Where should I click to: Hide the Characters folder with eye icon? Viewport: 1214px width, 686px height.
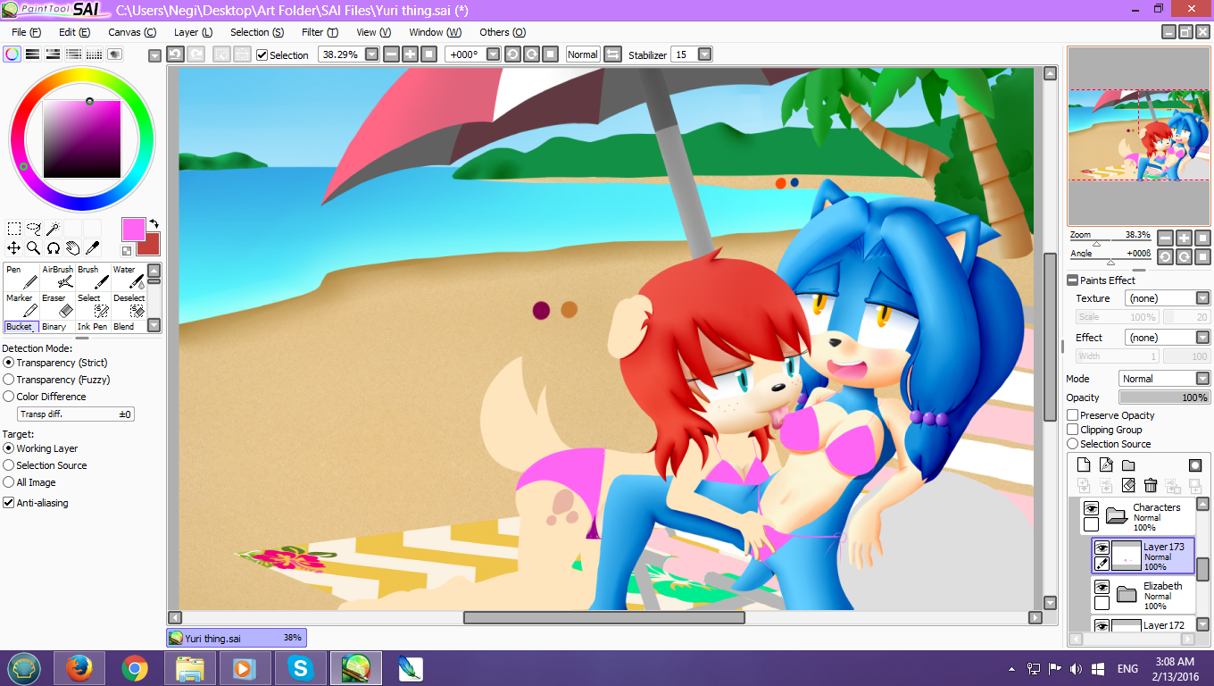pos(1091,508)
